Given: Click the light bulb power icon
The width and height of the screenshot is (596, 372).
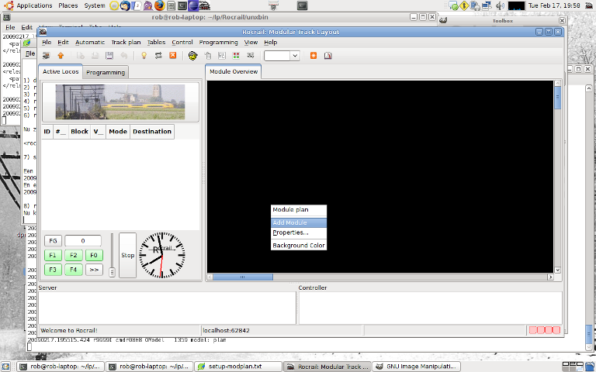Looking at the screenshot, I should [144, 56].
